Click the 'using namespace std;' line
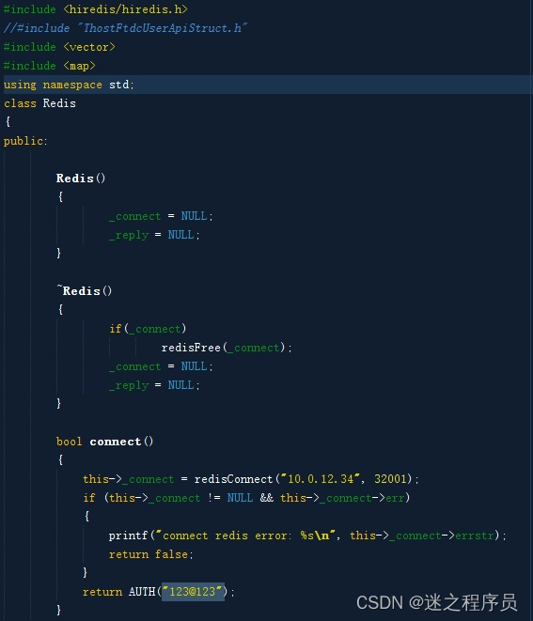 [x=69, y=85]
